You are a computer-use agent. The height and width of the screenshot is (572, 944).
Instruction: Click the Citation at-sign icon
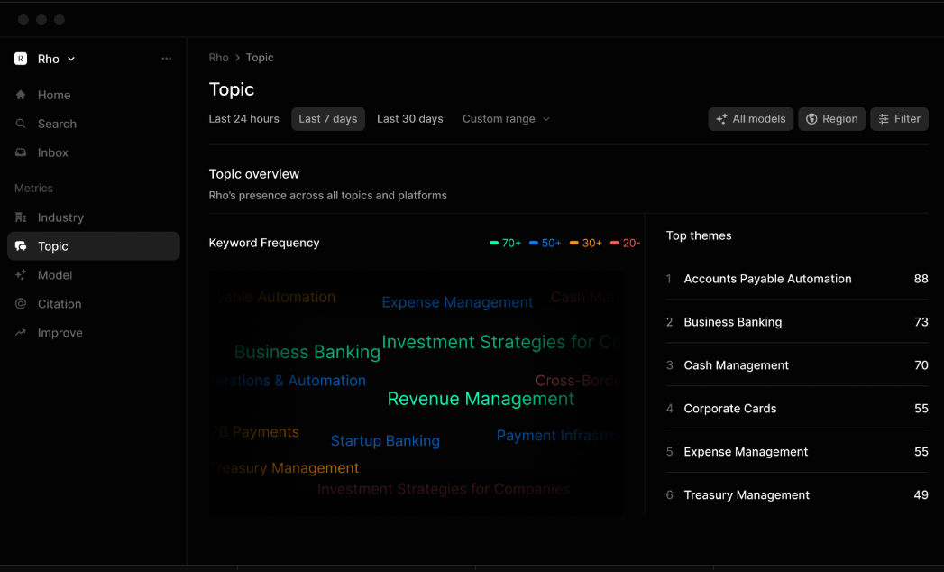click(x=21, y=304)
